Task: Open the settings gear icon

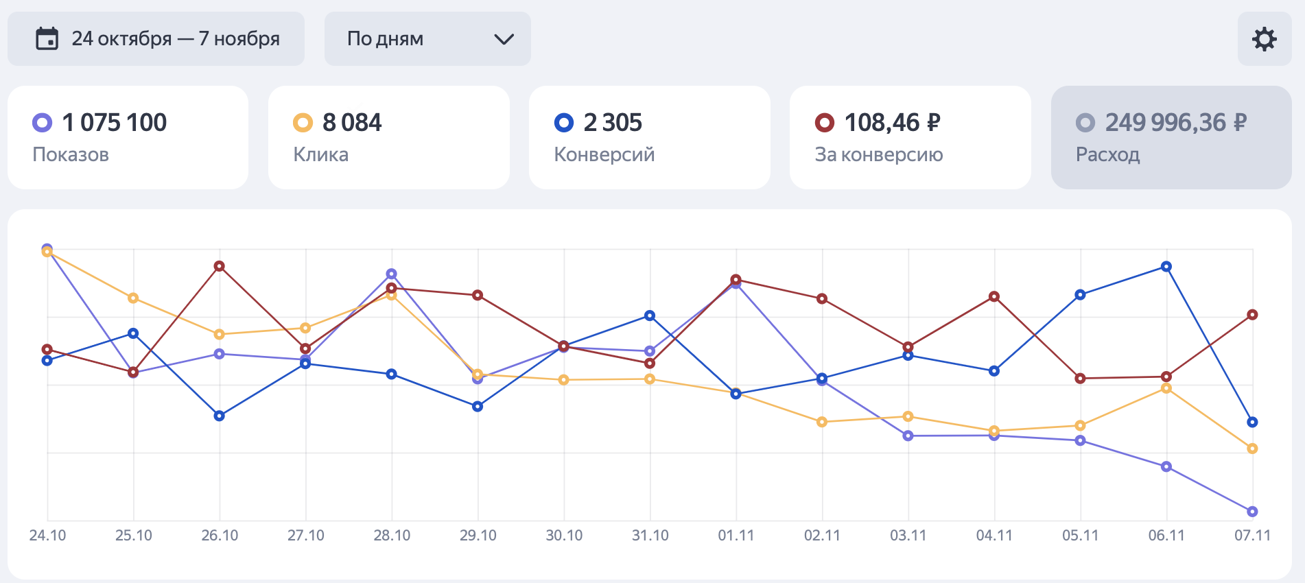Action: click(1264, 39)
